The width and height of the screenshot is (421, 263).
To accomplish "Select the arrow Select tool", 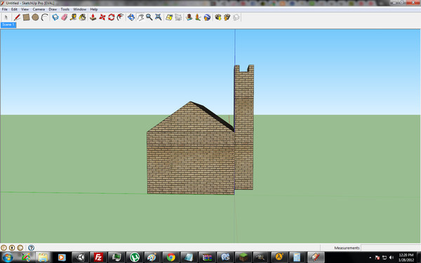I will (x=6, y=18).
